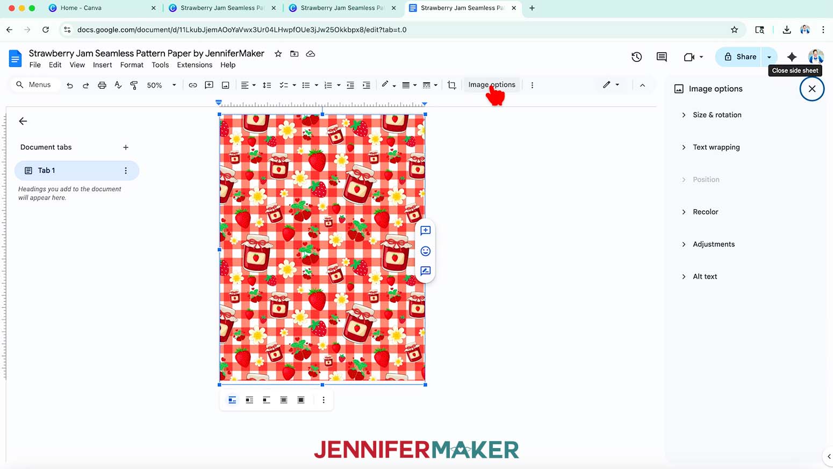
Task: Place image Behind text
Action: 284,400
